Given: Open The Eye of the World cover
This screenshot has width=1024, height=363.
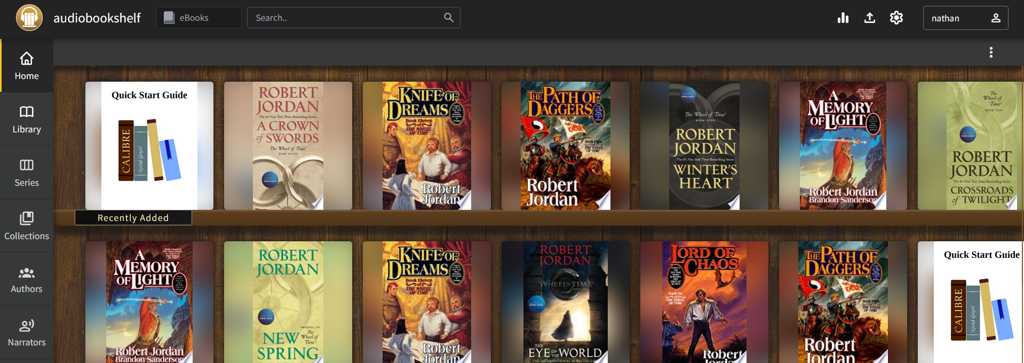Looking at the screenshot, I should click(x=566, y=302).
